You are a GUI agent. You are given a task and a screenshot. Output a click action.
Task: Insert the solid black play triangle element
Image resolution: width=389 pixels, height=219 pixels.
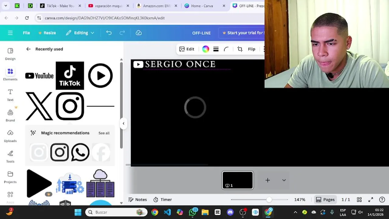click(x=39, y=183)
